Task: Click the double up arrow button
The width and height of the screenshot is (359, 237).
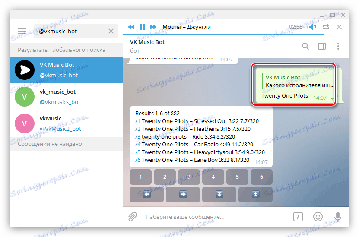Action: [x=255, y=194]
